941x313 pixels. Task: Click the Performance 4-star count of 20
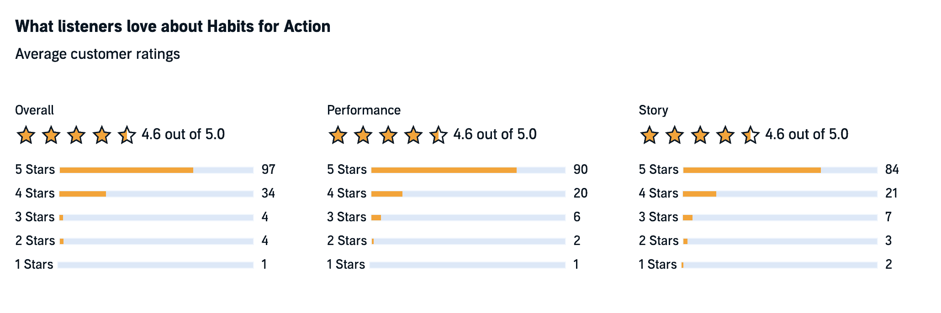coord(580,193)
